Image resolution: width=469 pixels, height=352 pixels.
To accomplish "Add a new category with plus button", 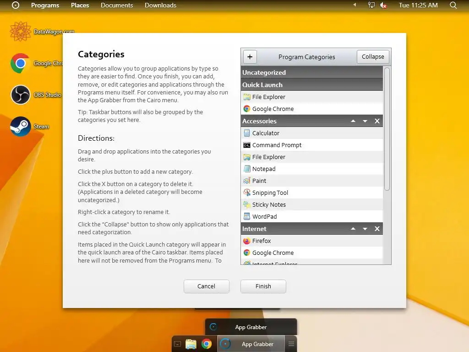I will 250,56.
